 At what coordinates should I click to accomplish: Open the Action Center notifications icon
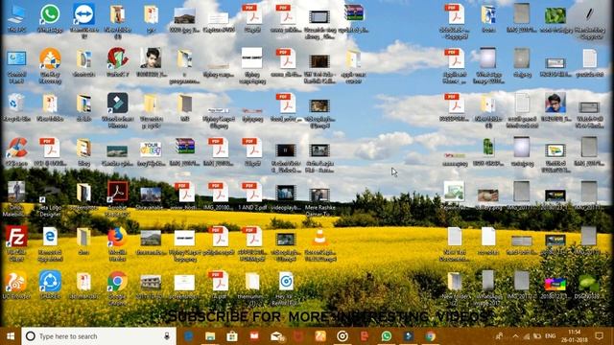[x=599, y=336]
